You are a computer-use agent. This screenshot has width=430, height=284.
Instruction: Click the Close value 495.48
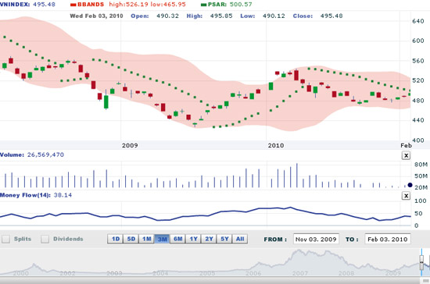point(331,16)
